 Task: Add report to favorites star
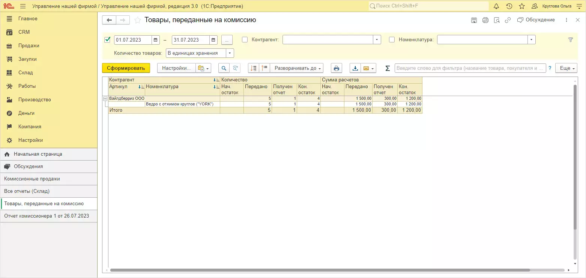coord(138,20)
